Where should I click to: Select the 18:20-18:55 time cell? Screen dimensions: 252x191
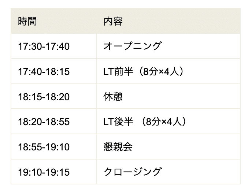44,122
